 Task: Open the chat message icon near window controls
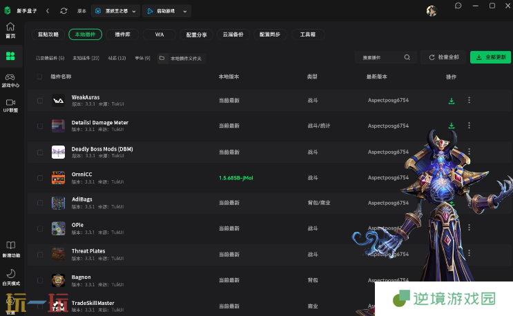click(458, 6)
